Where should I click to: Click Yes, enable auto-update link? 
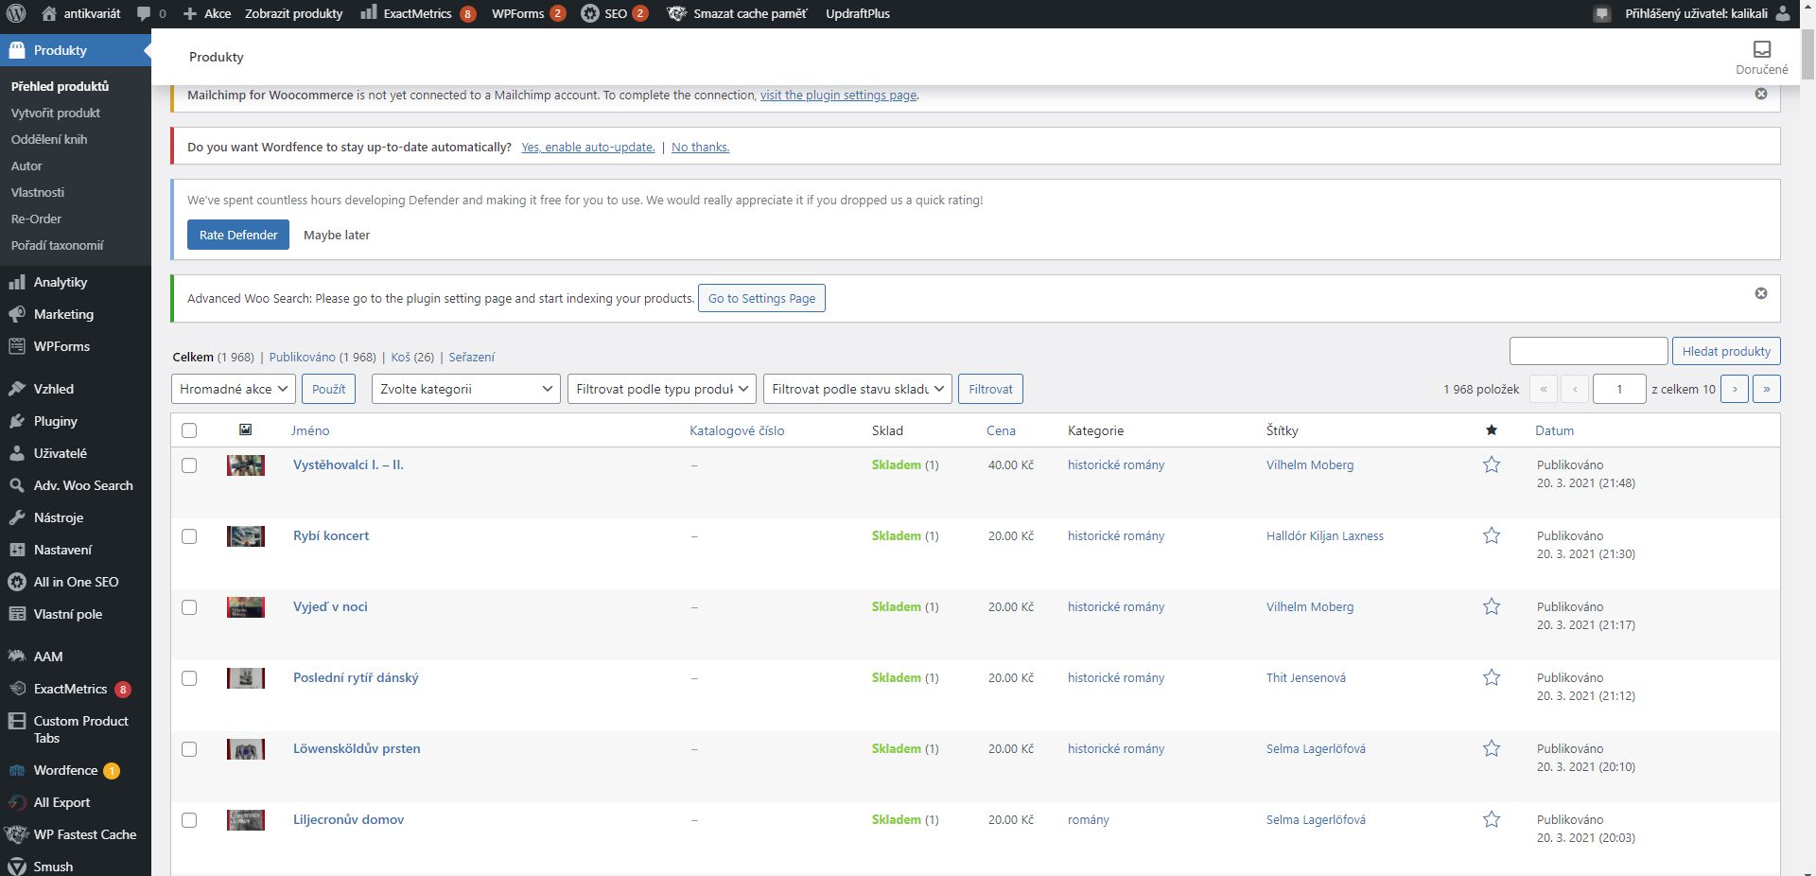tap(588, 147)
